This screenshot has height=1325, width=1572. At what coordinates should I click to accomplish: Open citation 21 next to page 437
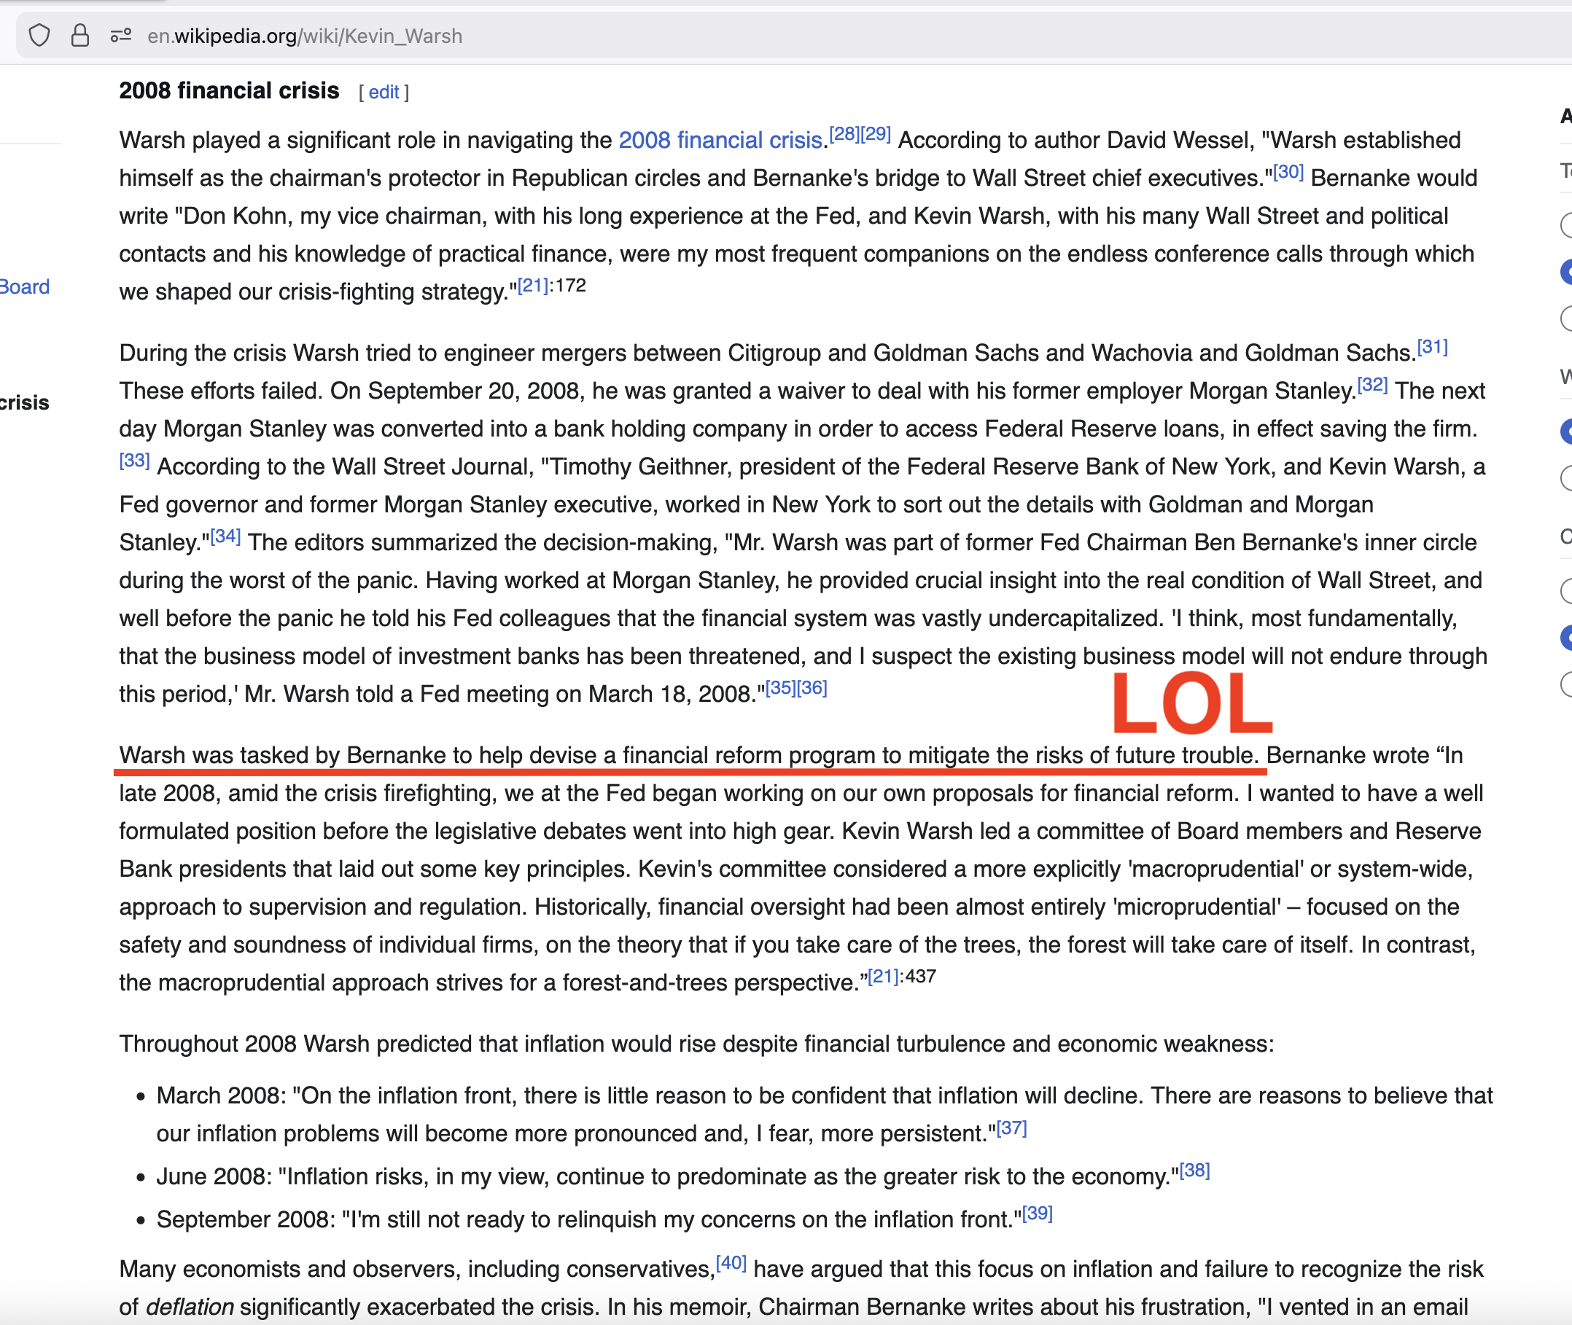pyautogui.click(x=883, y=977)
